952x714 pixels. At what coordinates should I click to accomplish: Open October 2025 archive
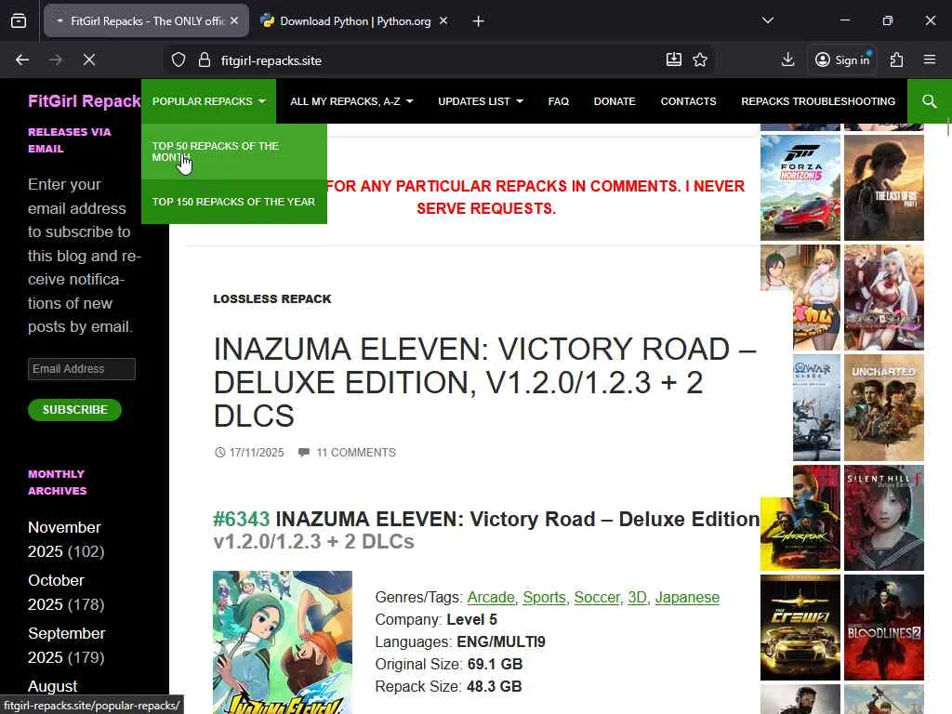(56, 592)
